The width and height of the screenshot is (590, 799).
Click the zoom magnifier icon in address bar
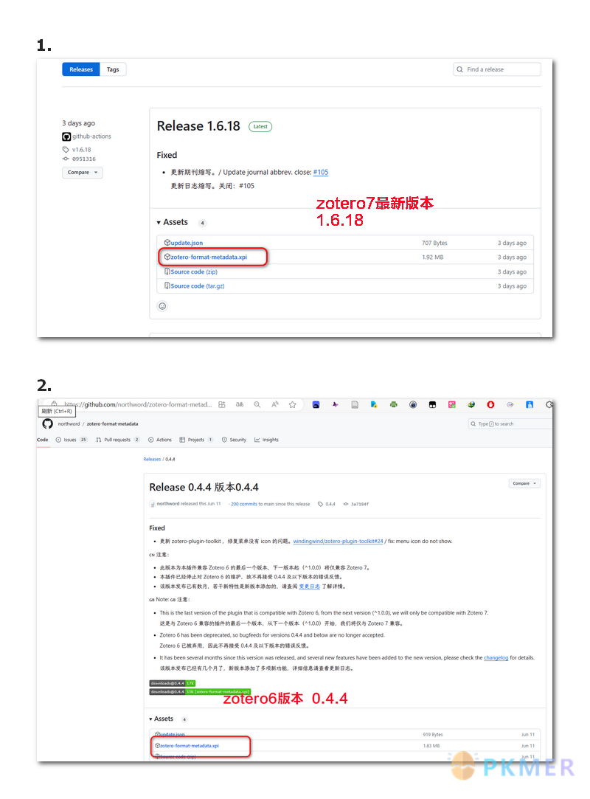(257, 404)
